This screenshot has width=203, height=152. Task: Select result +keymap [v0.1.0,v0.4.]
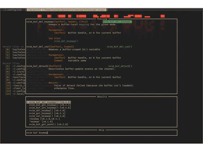(x=44, y=119)
